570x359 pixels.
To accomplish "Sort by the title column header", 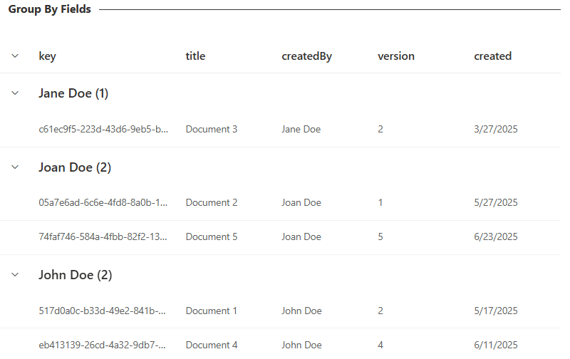I will pyautogui.click(x=195, y=56).
